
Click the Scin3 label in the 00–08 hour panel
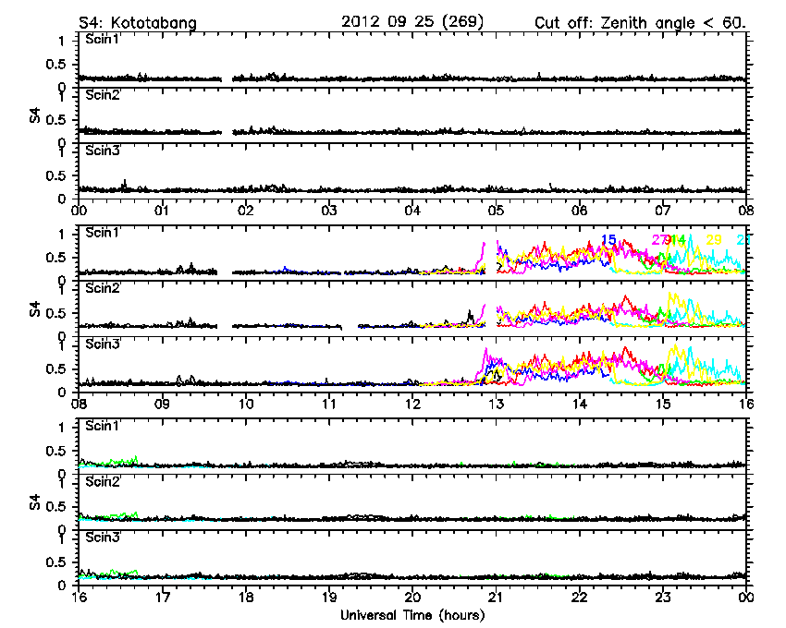pyautogui.click(x=103, y=151)
